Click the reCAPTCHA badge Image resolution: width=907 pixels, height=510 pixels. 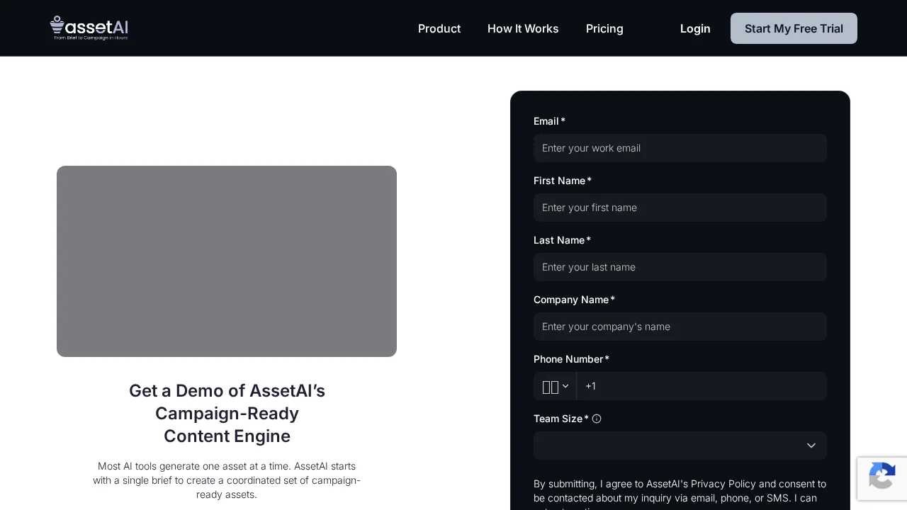[881, 479]
